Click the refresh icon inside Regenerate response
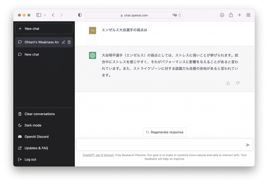This screenshot has height=184, width=268. tap(147, 132)
